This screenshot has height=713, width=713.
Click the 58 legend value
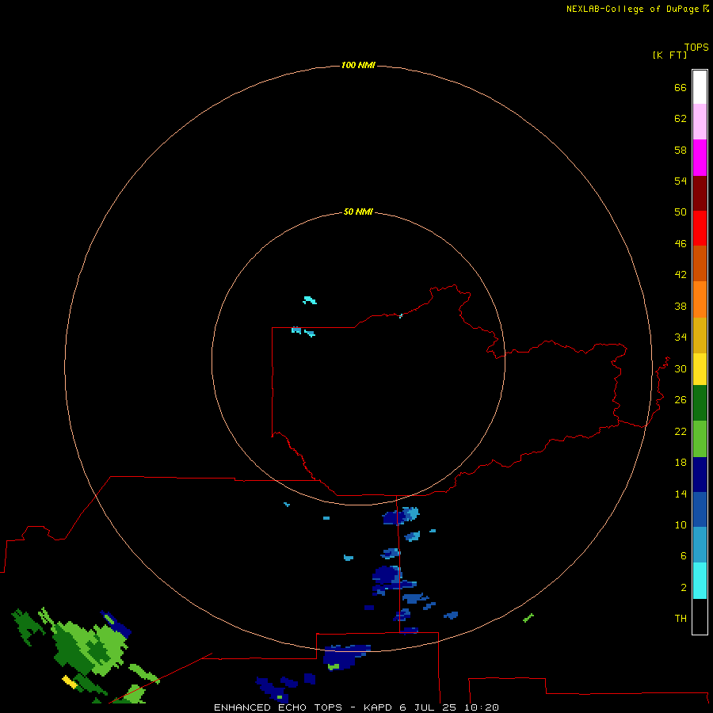(x=681, y=150)
